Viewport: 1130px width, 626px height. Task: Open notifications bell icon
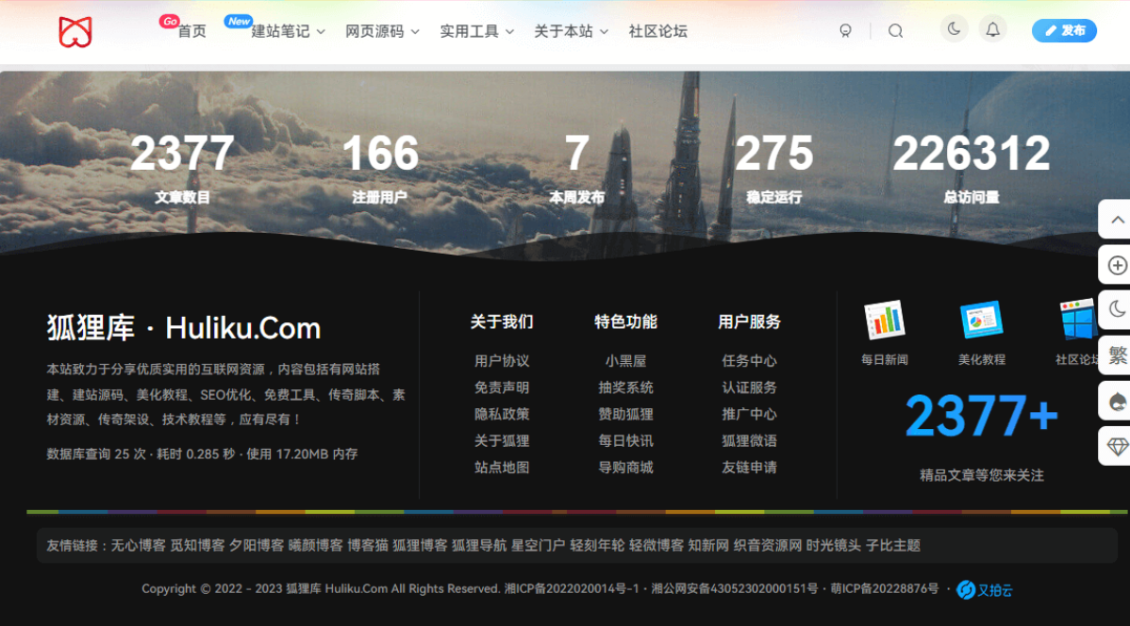tap(993, 29)
